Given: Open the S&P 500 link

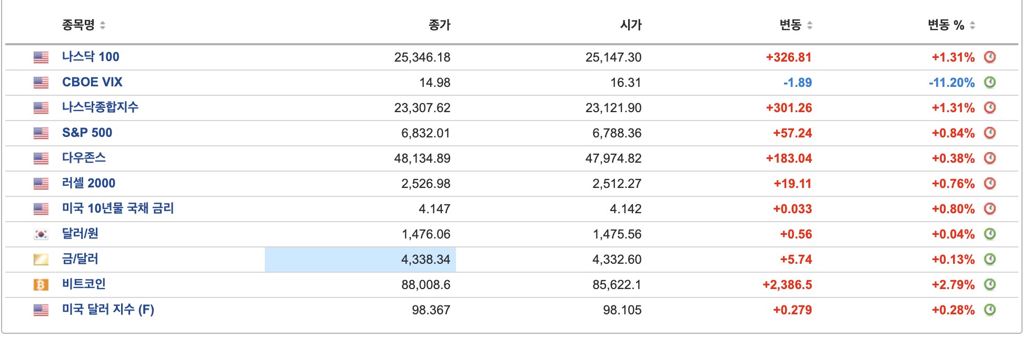Looking at the screenshot, I should (x=87, y=133).
